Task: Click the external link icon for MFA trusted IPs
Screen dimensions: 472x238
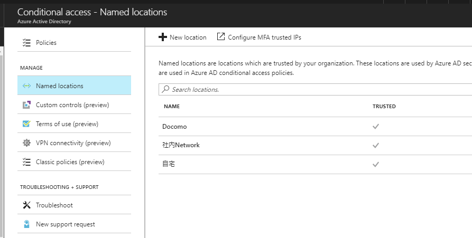Action: 220,36
